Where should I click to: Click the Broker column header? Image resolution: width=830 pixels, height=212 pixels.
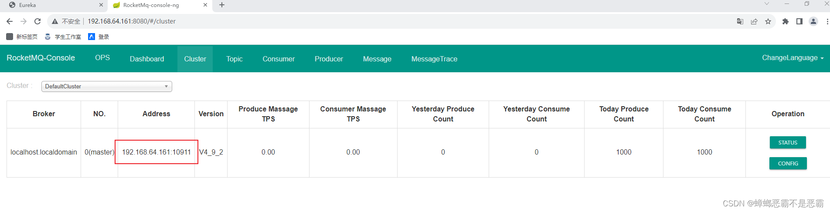coord(44,114)
